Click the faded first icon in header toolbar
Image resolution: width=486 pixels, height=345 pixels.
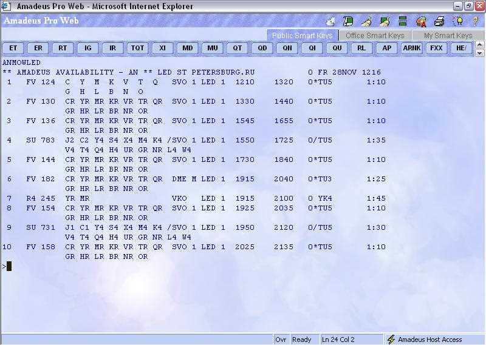[330, 21]
